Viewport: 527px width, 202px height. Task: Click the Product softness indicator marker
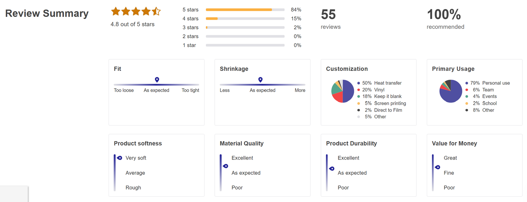coord(119,158)
